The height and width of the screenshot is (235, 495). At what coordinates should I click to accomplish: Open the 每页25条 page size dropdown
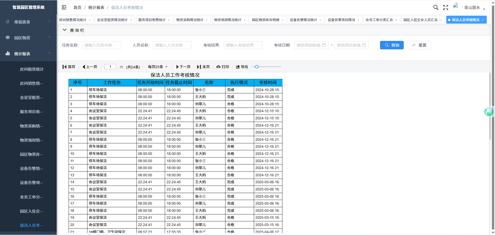click(158, 67)
